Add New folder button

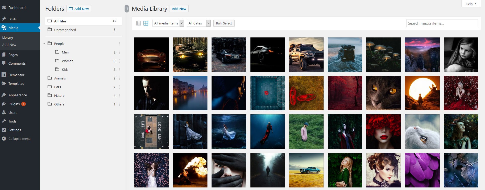pyautogui.click(x=79, y=8)
